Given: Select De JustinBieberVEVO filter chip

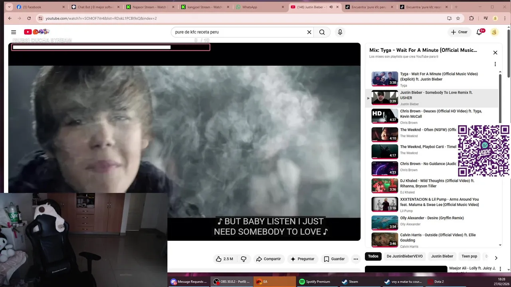Looking at the screenshot, I should pos(404,256).
